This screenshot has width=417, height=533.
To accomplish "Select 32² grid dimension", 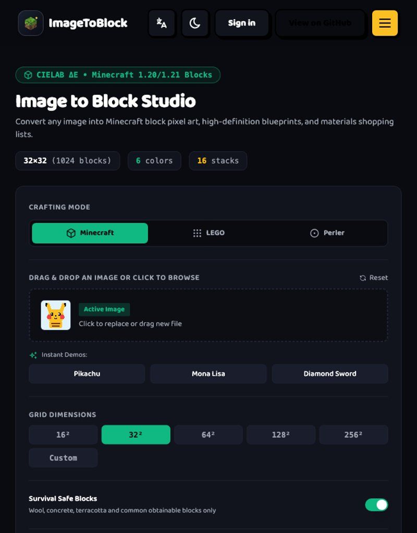I will (136, 434).
